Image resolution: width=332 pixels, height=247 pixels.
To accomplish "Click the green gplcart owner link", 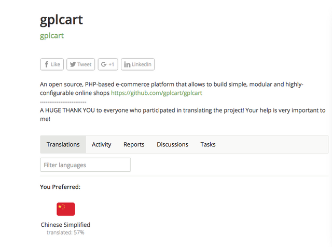I will coord(52,36).
